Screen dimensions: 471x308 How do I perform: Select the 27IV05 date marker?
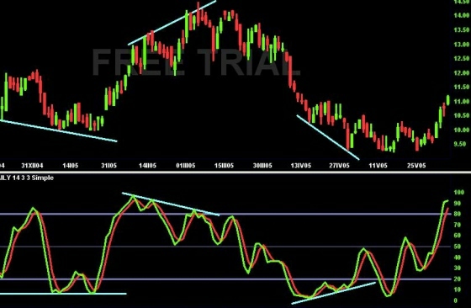pos(339,166)
